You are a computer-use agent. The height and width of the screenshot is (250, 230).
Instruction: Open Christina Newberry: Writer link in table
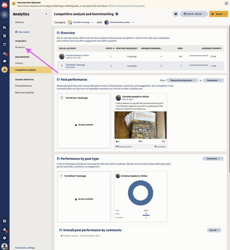(x=78, y=56)
